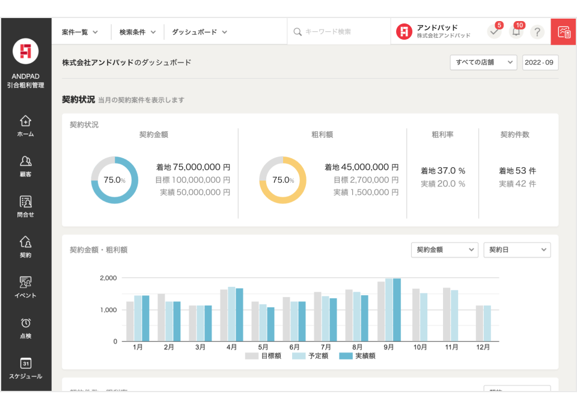The height and width of the screenshot is (409, 577).
Task: Click the 契約件数 column heading
Action: click(515, 135)
